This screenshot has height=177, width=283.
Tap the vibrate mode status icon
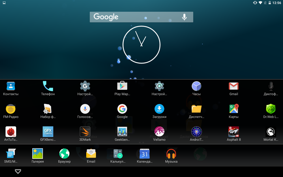click(255, 3)
